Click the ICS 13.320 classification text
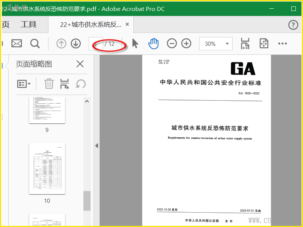The height and width of the screenshot is (227, 303). 164,61
